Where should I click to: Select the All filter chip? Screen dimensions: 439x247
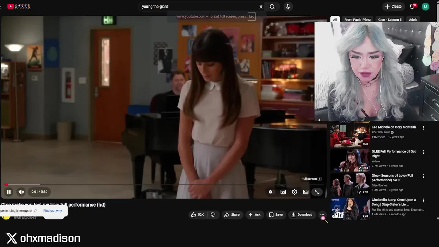(x=335, y=20)
